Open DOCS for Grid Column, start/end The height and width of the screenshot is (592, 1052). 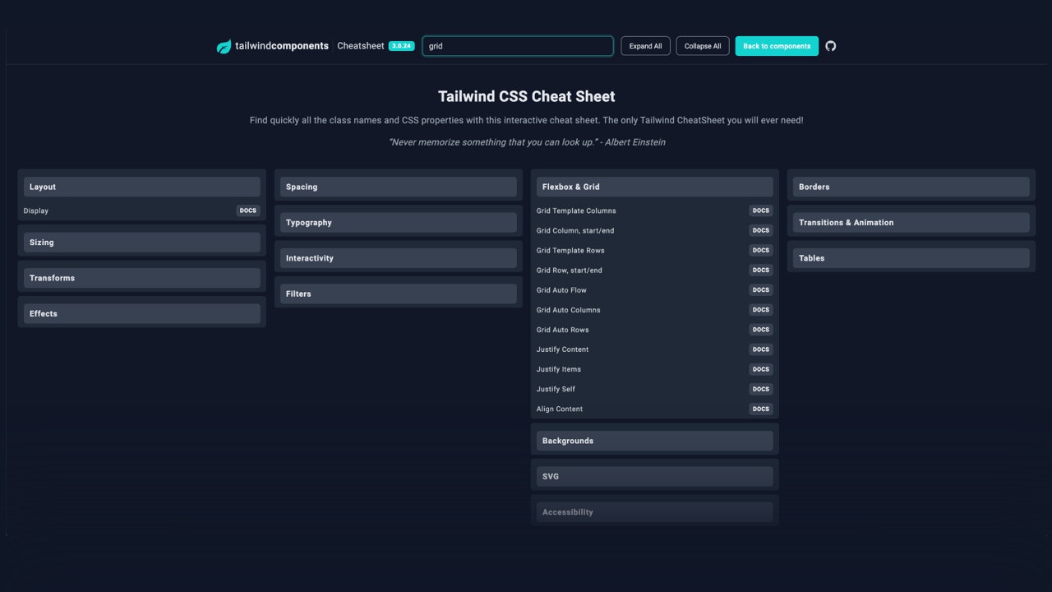(x=761, y=230)
